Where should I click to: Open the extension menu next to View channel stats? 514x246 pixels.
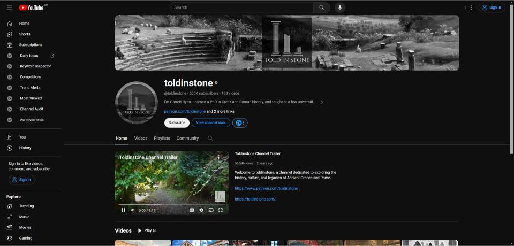(240, 123)
